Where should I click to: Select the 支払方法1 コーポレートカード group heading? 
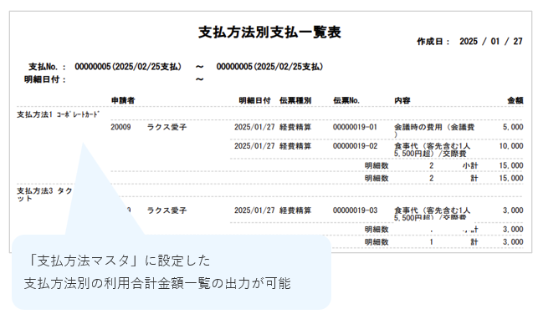[58, 114]
